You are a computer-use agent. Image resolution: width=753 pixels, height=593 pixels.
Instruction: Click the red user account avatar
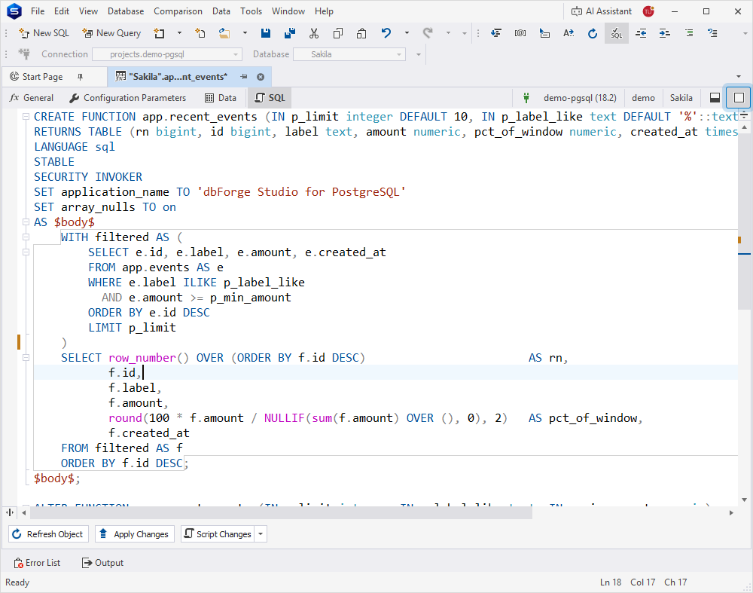[x=648, y=11]
